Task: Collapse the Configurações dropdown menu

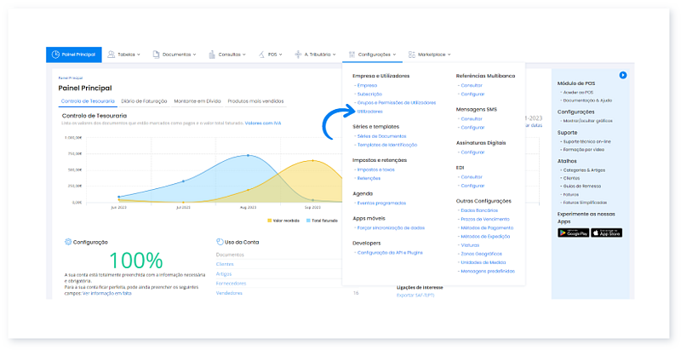Action: pyautogui.click(x=373, y=55)
